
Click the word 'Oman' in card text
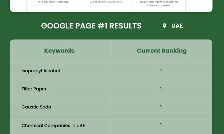tap(119, 2)
